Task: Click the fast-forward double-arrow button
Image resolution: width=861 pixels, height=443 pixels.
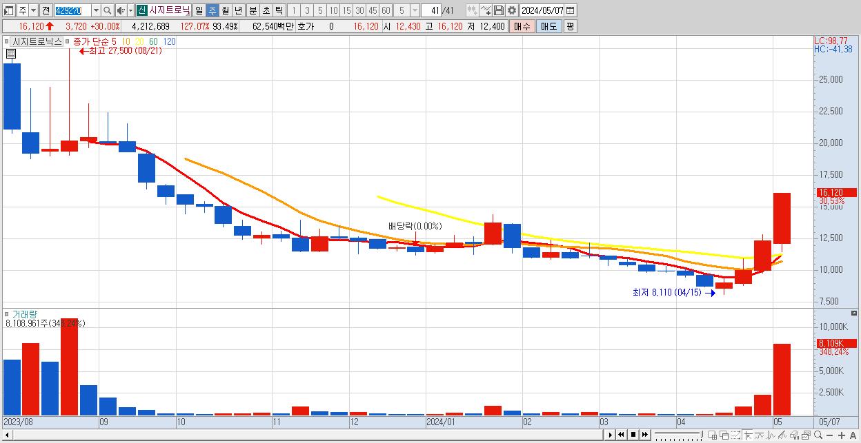Action: [644, 435]
